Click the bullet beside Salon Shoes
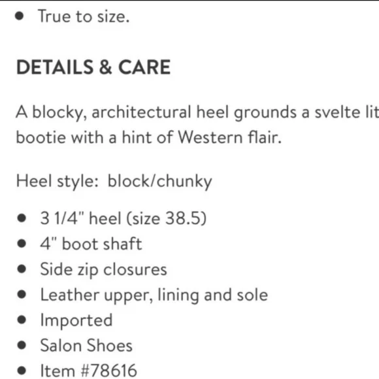 pos(22,345)
